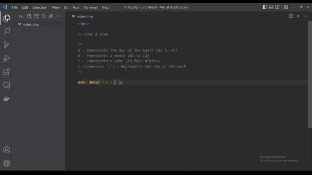The height and width of the screenshot is (175, 312).
Task: Open Customize Layout options
Action: (x=286, y=7)
